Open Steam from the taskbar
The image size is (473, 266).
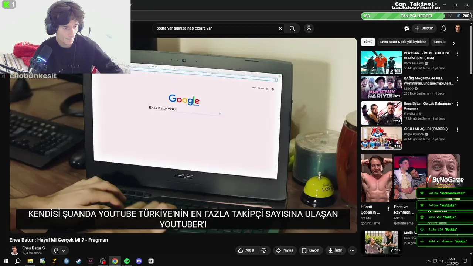pyautogui.click(x=78, y=261)
